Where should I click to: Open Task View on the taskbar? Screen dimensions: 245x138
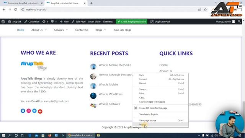[x=23, y=135]
